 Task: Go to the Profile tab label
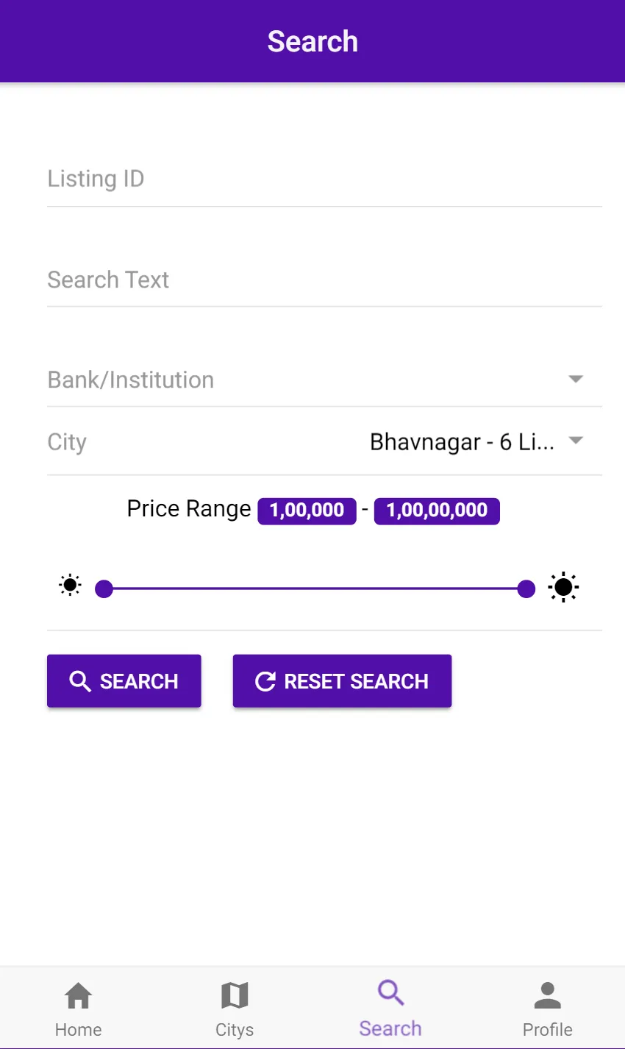pyautogui.click(x=547, y=1029)
